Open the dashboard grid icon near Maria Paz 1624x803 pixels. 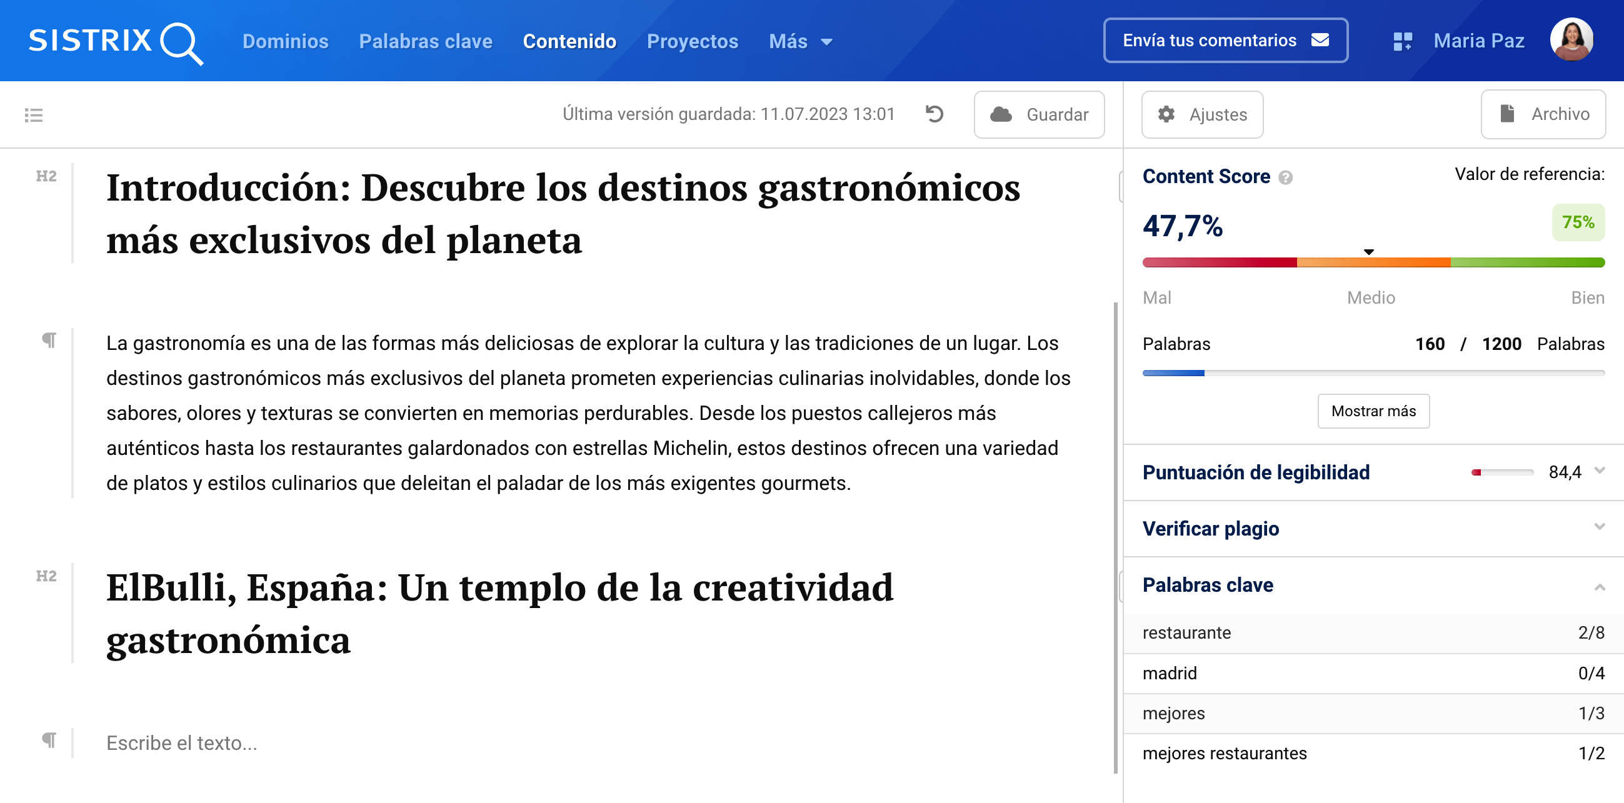tap(1402, 42)
